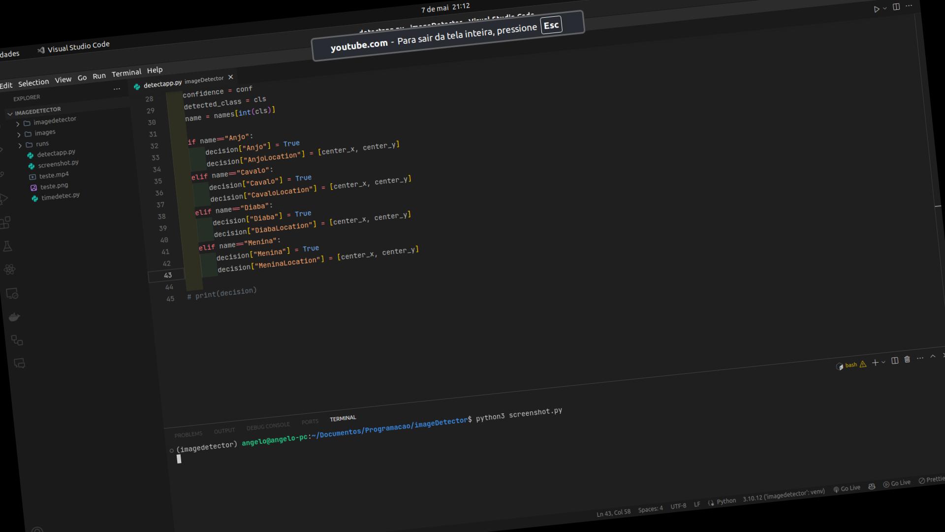Close the detectapp.py editor tab
The width and height of the screenshot is (945, 532).
click(230, 77)
